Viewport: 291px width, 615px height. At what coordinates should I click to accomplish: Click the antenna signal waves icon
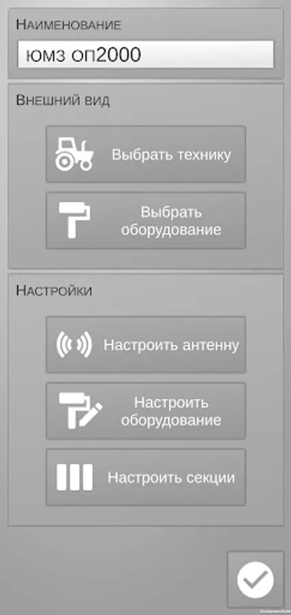(x=74, y=345)
